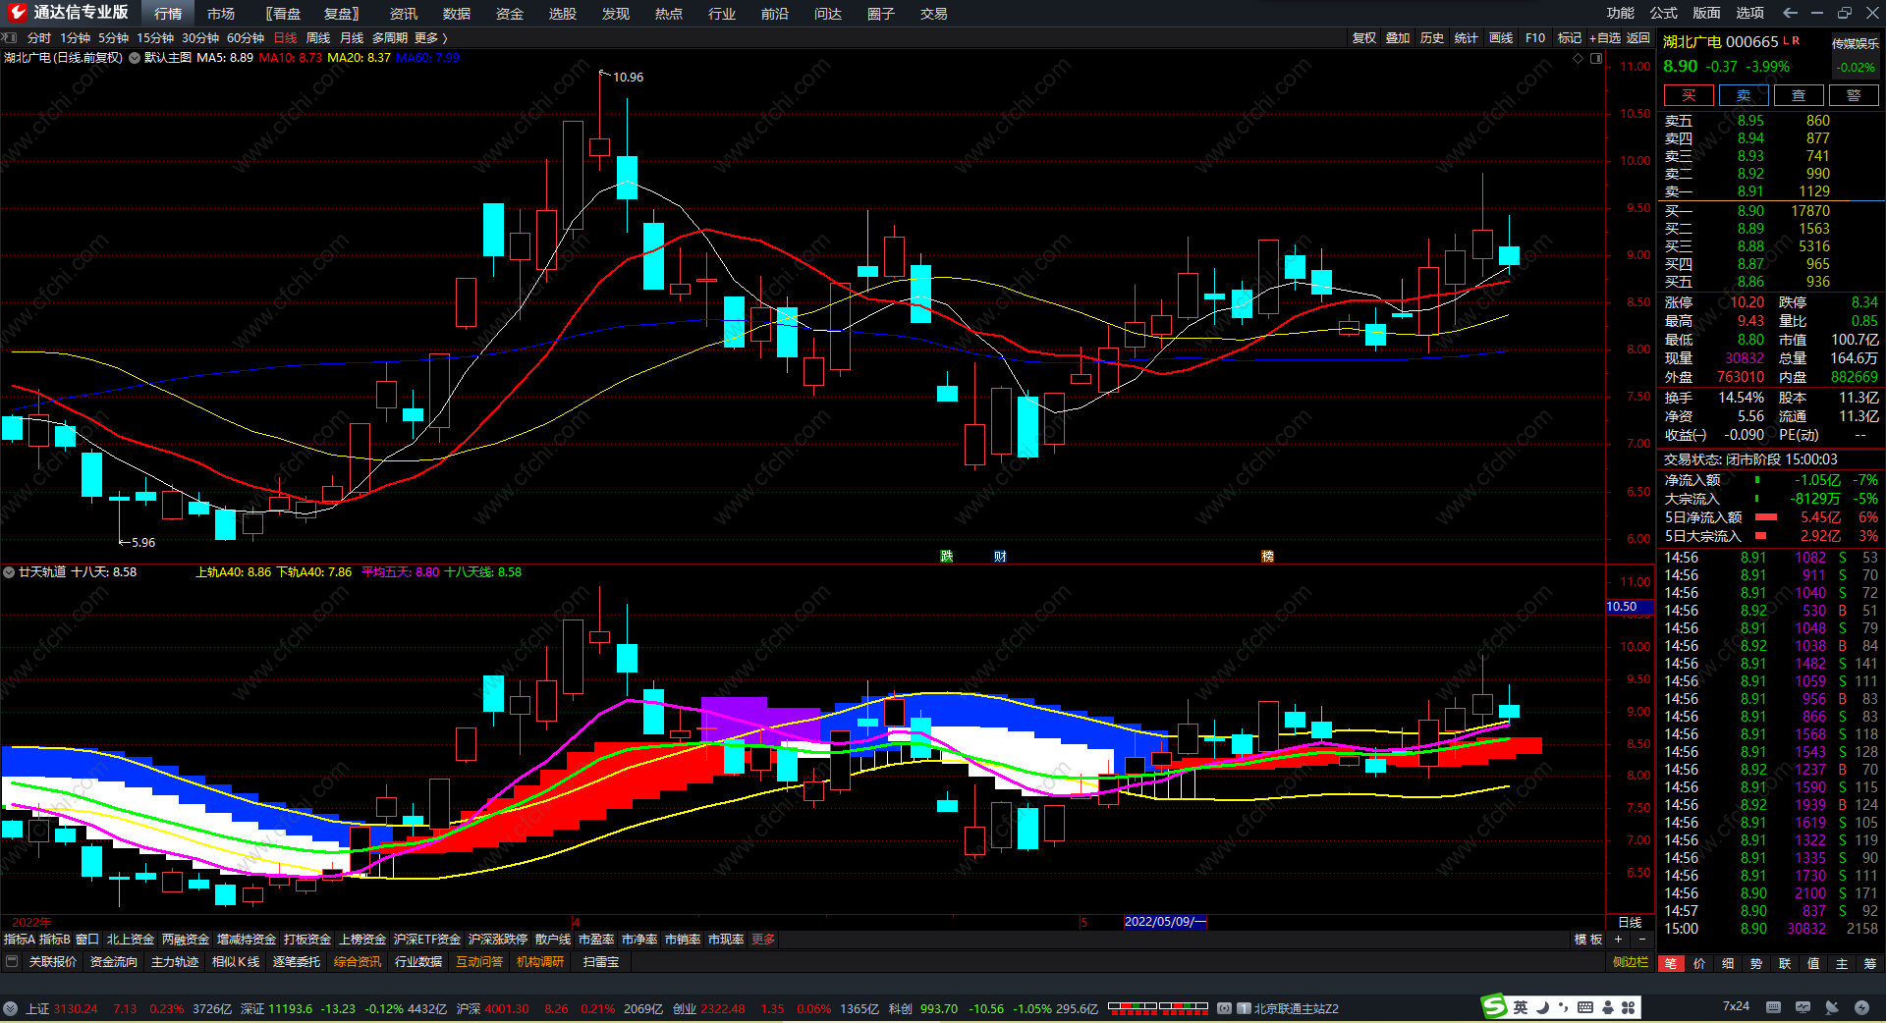The image size is (1886, 1023).
Task: Click the left panel icon beside 分时
Action: pyautogui.click(x=10, y=37)
